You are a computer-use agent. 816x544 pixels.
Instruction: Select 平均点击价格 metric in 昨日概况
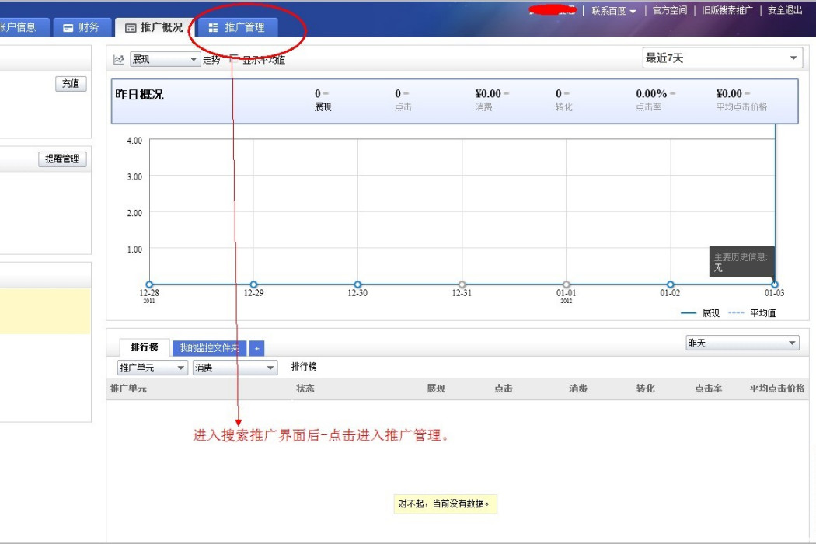coord(741,100)
